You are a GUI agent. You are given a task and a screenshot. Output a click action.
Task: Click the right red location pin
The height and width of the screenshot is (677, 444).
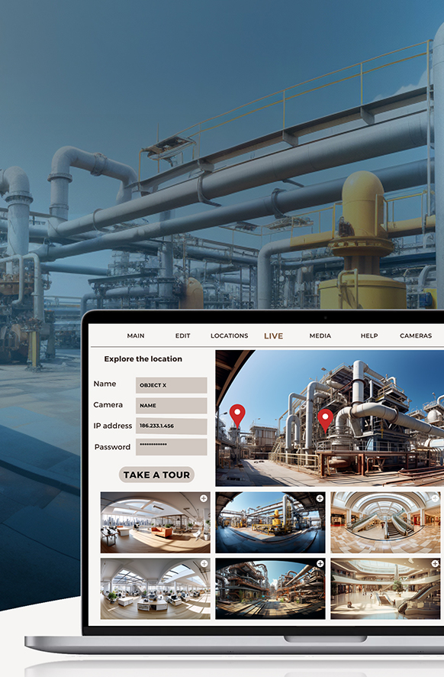325,420
